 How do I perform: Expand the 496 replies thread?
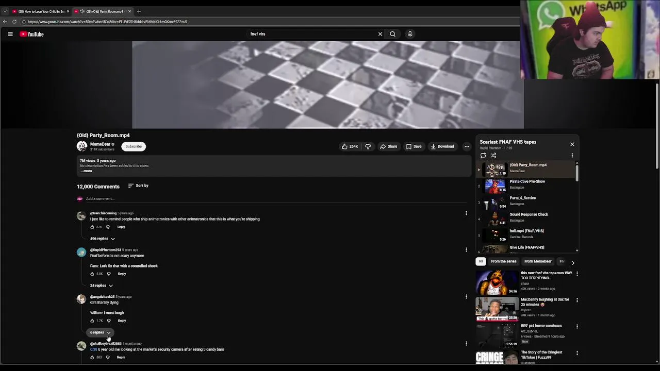click(102, 239)
